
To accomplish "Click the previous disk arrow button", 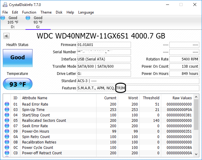I will click(6, 36).
